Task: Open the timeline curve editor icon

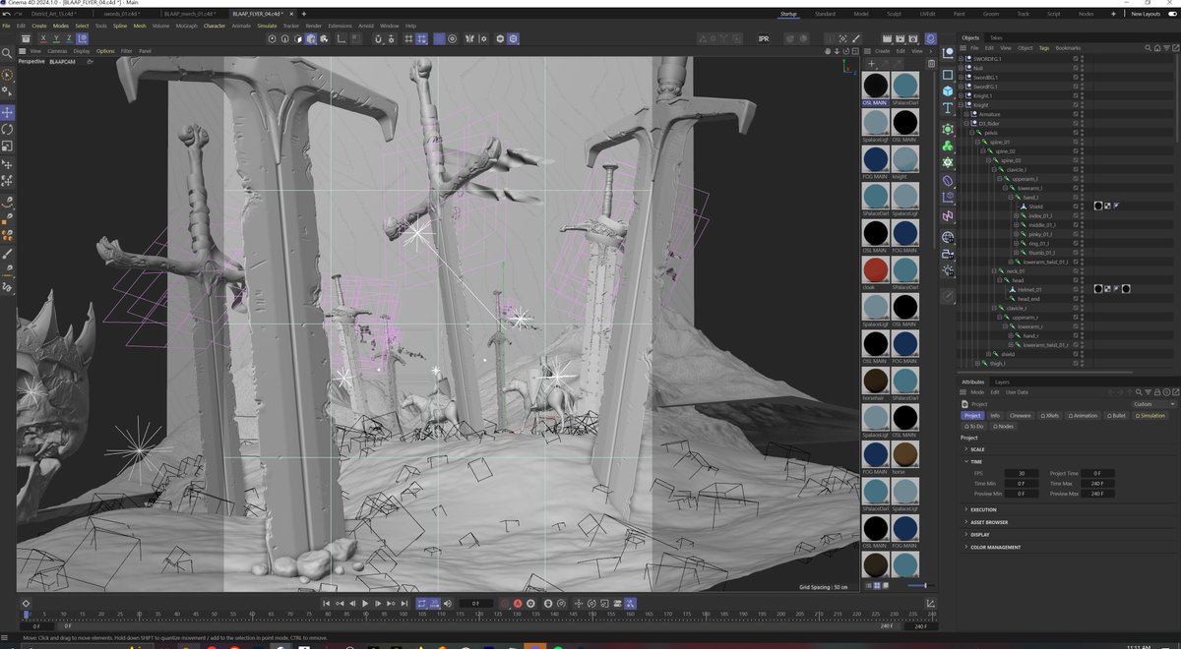Action: (x=932, y=603)
